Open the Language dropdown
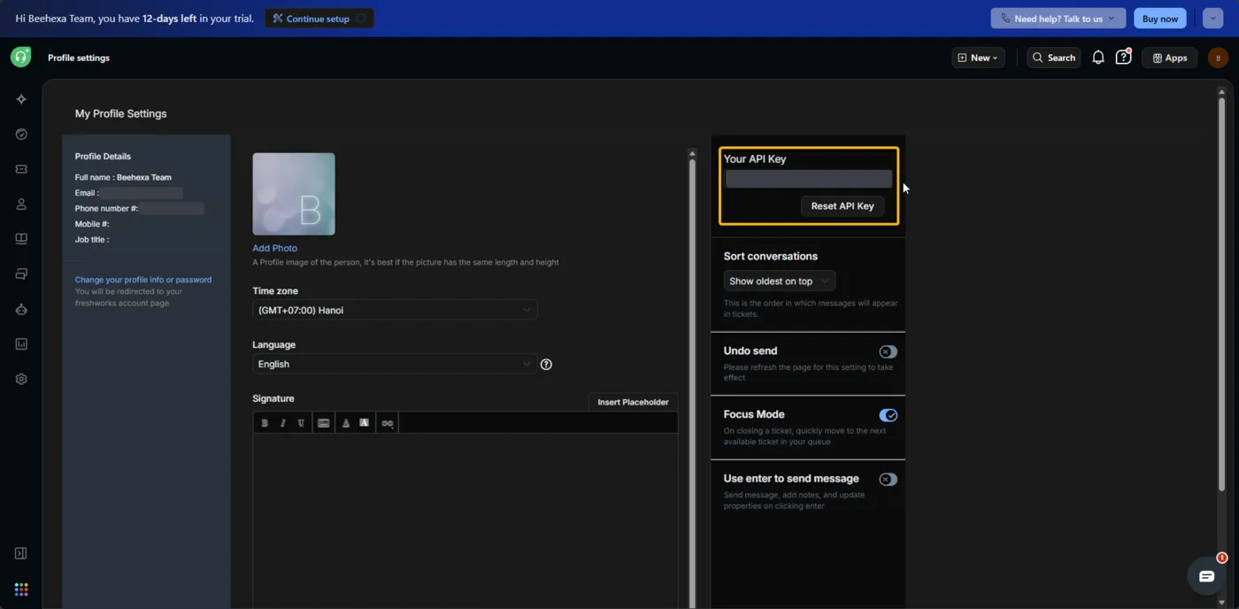Image resolution: width=1239 pixels, height=609 pixels. 395,364
